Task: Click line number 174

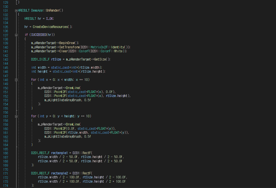Action: click(x=6, y=186)
